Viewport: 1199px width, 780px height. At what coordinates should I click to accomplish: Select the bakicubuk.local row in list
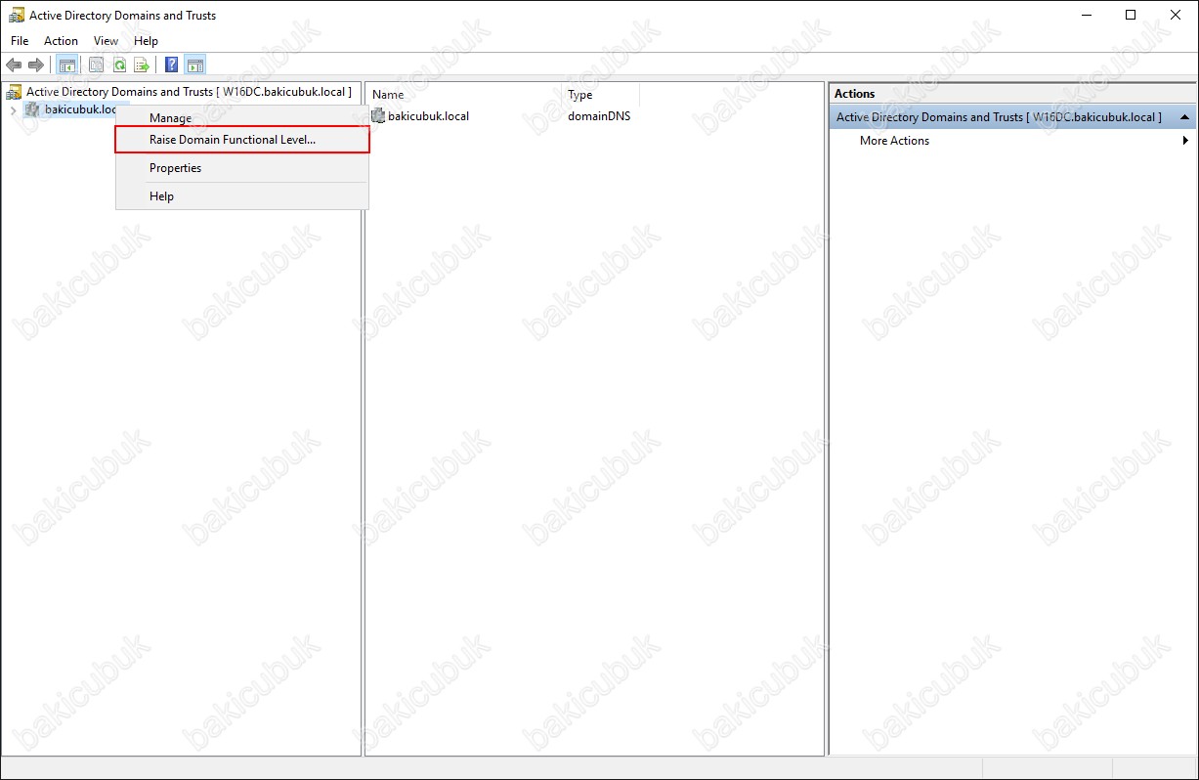click(428, 115)
